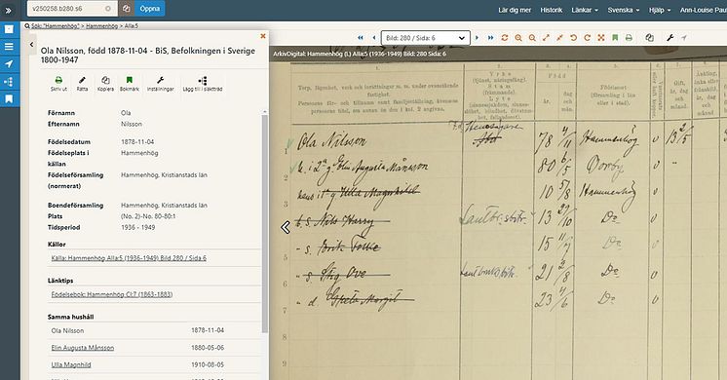Viewport: 727px width, 380px height.
Task: Open the Bild 280 / Sida 6 dropdown
Action: (x=426, y=38)
